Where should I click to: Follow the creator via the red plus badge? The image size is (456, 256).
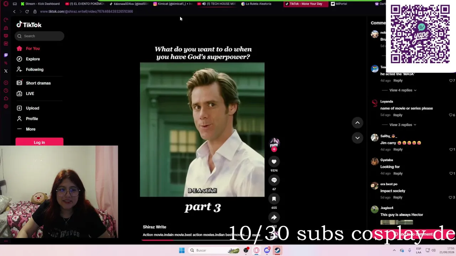point(274,149)
